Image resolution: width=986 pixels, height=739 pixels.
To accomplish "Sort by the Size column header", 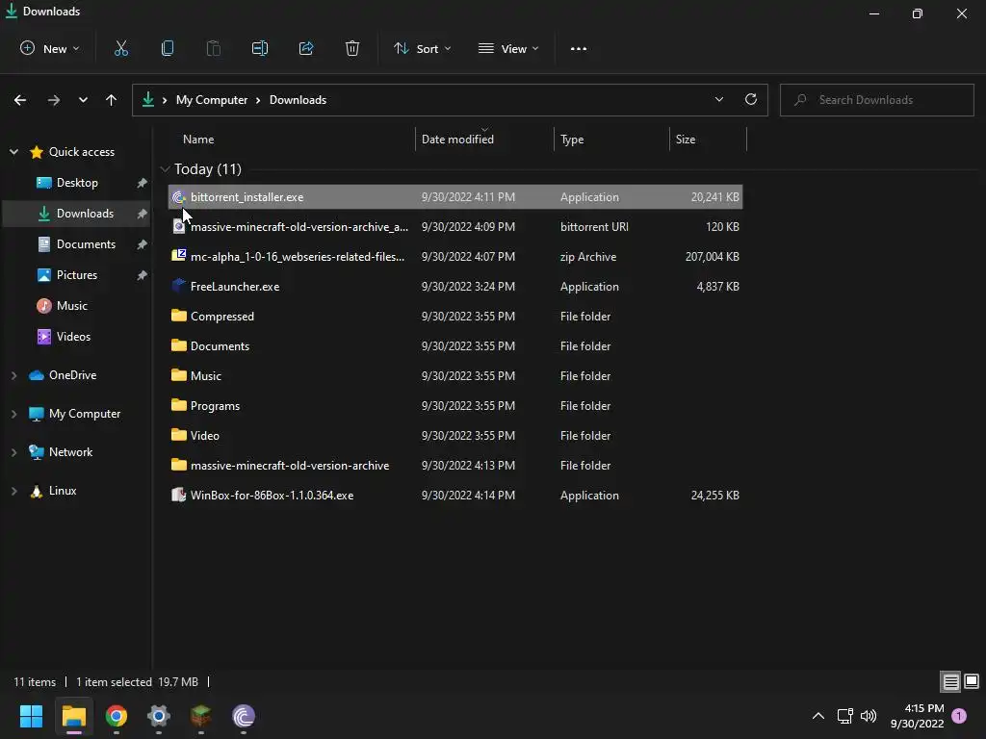I will [x=686, y=140].
